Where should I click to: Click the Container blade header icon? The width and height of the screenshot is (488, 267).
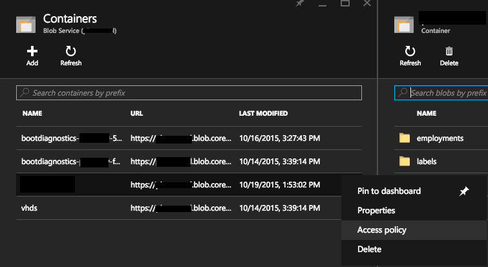(404, 25)
